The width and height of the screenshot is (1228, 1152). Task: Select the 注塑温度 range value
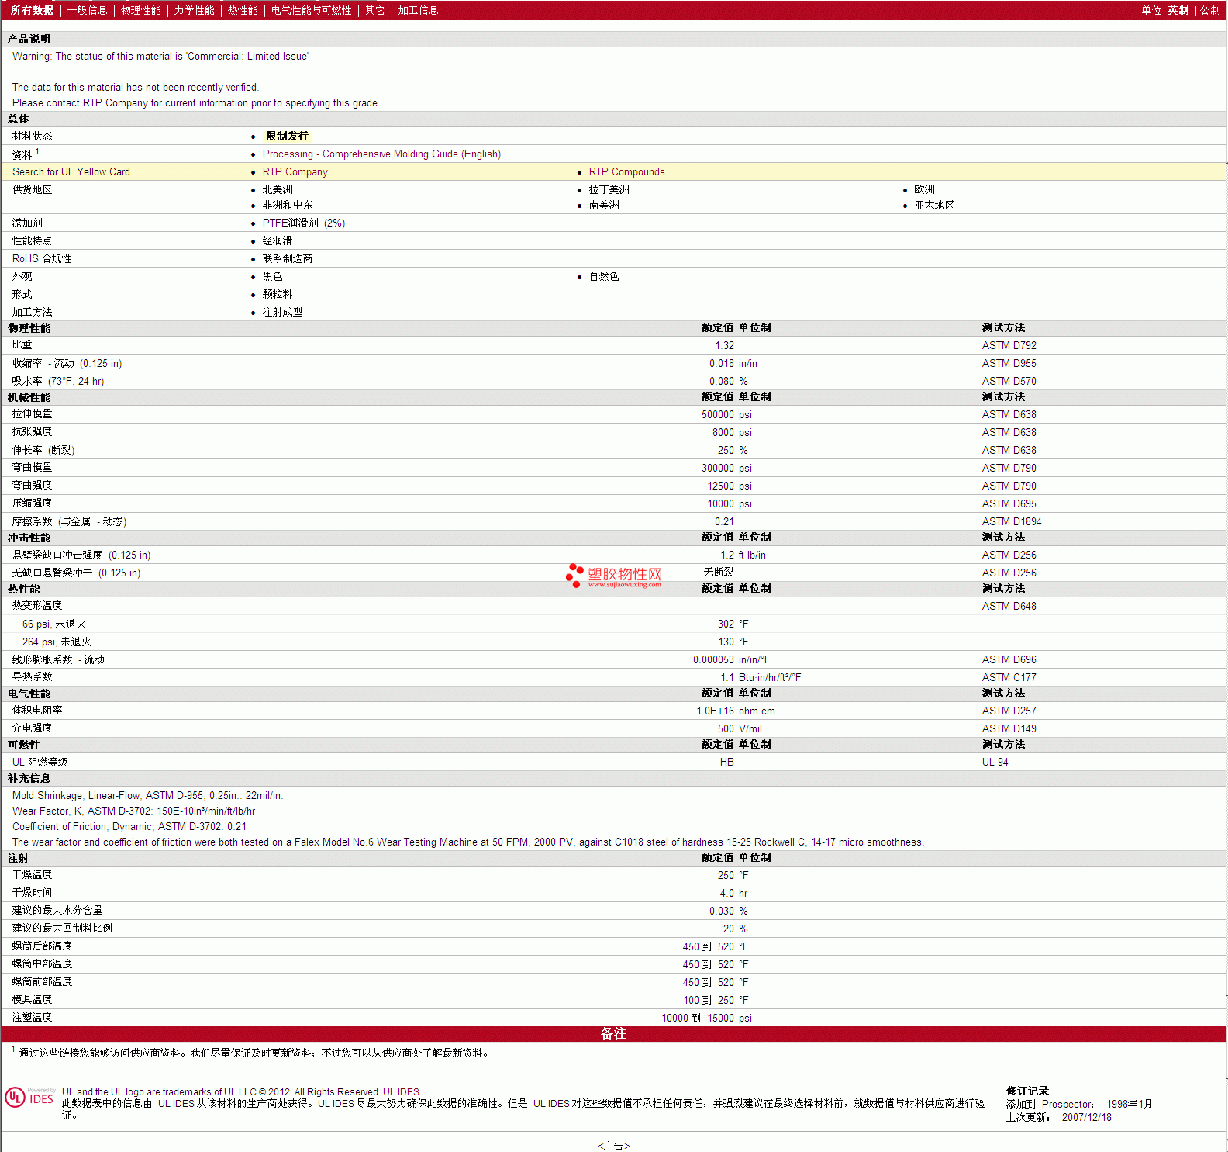(x=697, y=1019)
